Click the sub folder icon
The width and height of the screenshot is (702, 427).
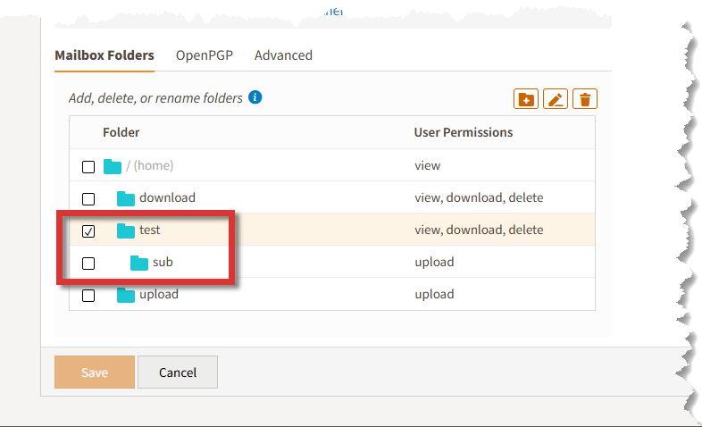[x=139, y=263]
